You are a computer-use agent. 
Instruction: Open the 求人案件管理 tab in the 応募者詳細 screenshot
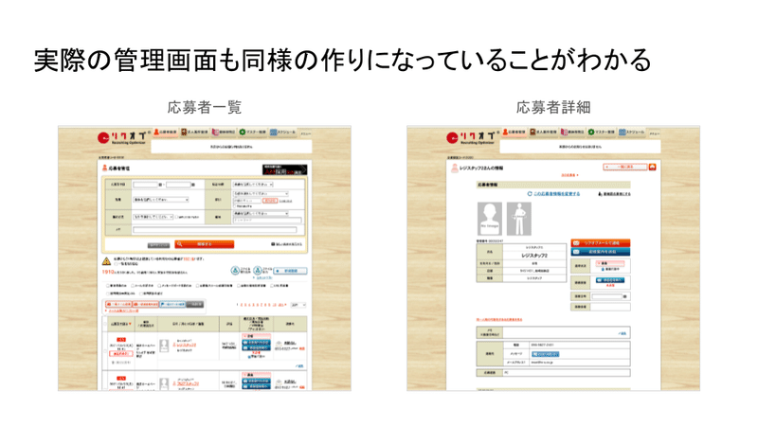pyautogui.click(x=542, y=132)
